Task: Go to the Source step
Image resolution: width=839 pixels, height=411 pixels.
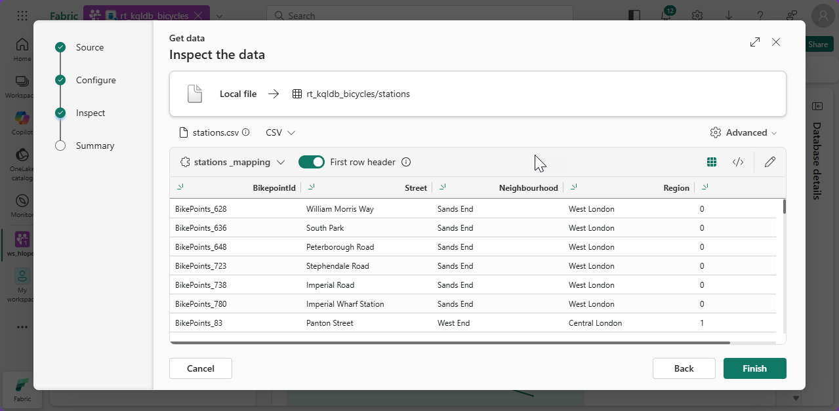Action: pyautogui.click(x=89, y=47)
